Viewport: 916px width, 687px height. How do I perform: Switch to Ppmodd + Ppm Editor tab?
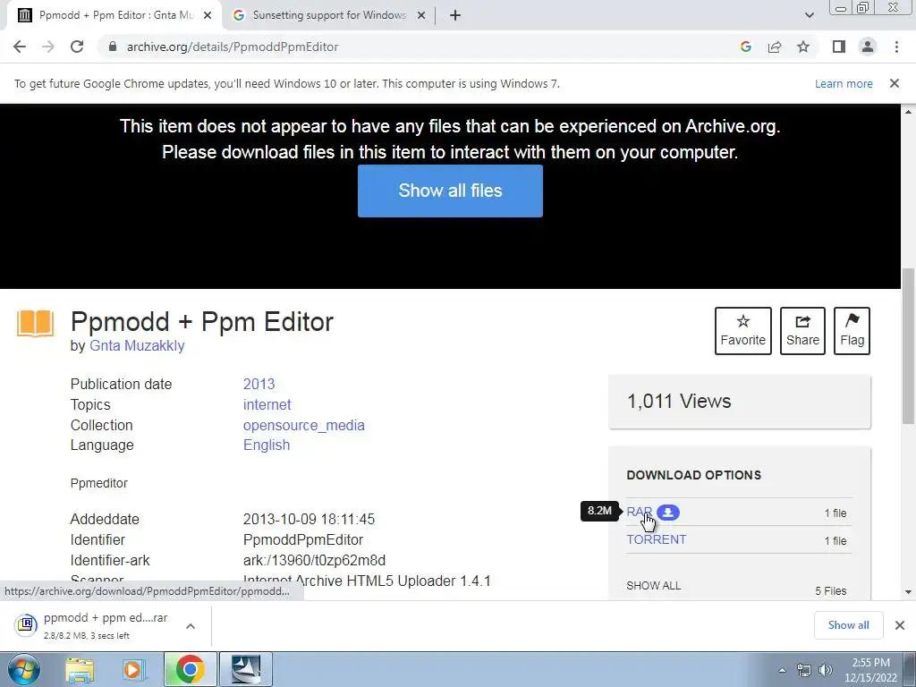coord(114,15)
